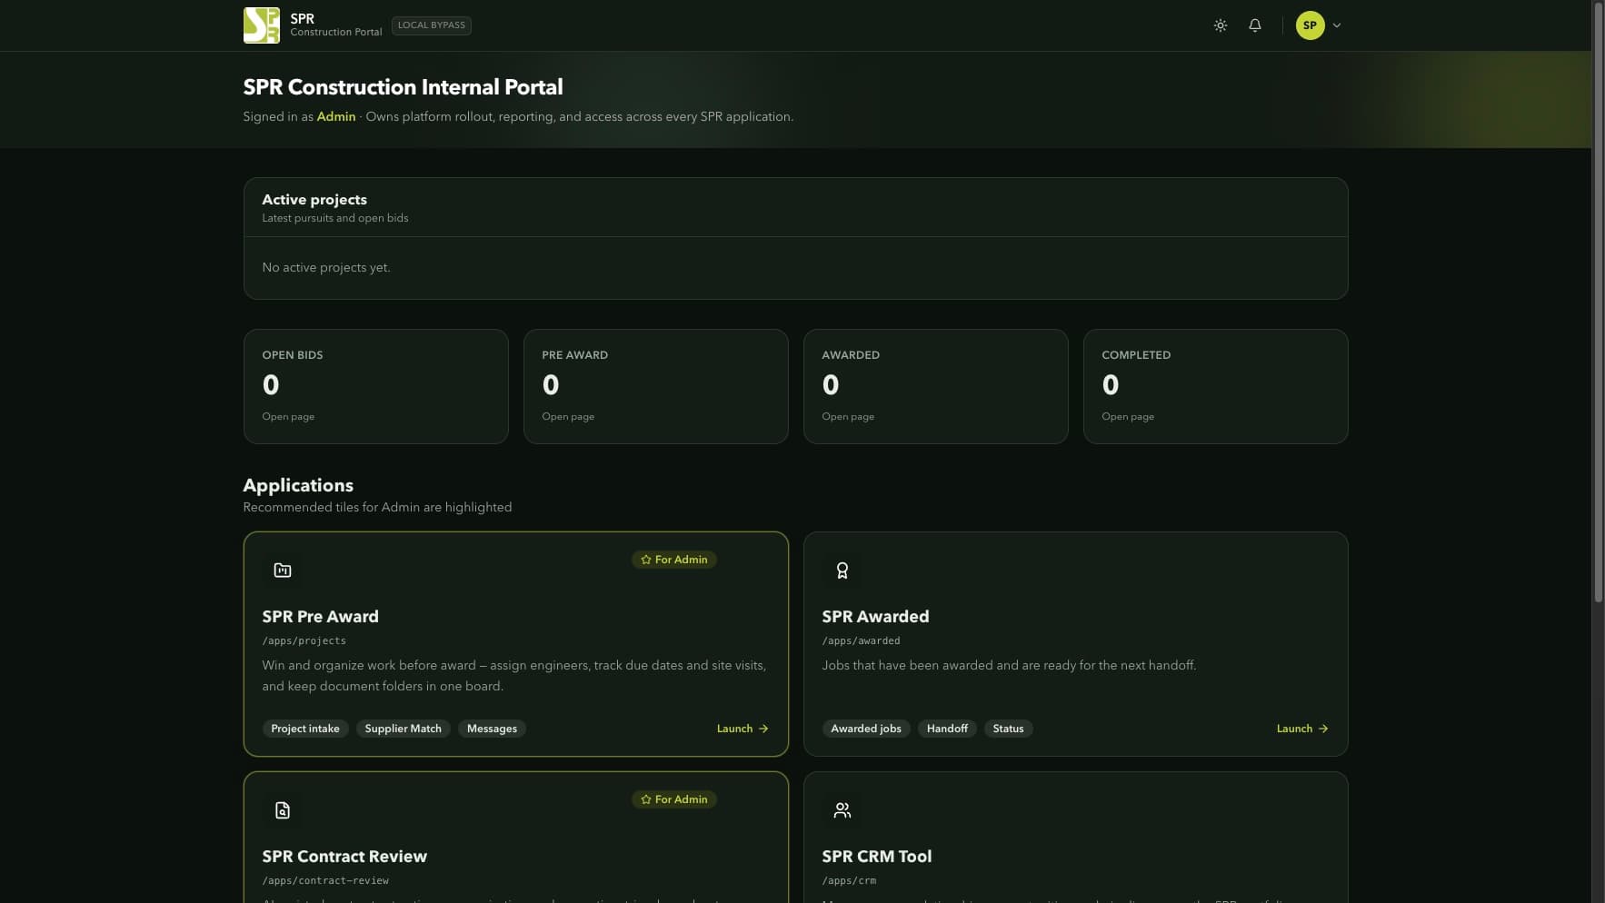Select the Project intake tag
The width and height of the screenshot is (1605, 903).
coord(305,729)
